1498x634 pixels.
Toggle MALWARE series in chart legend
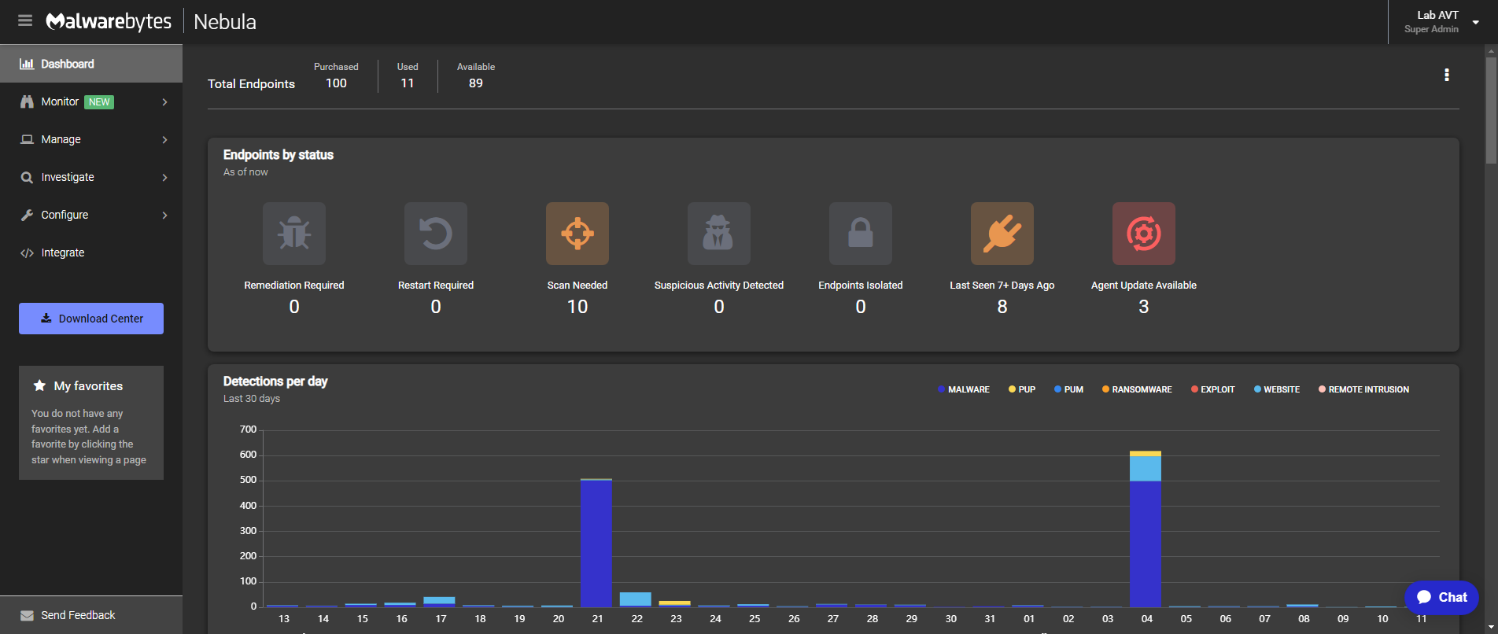pyautogui.click(x=964, y=389)
